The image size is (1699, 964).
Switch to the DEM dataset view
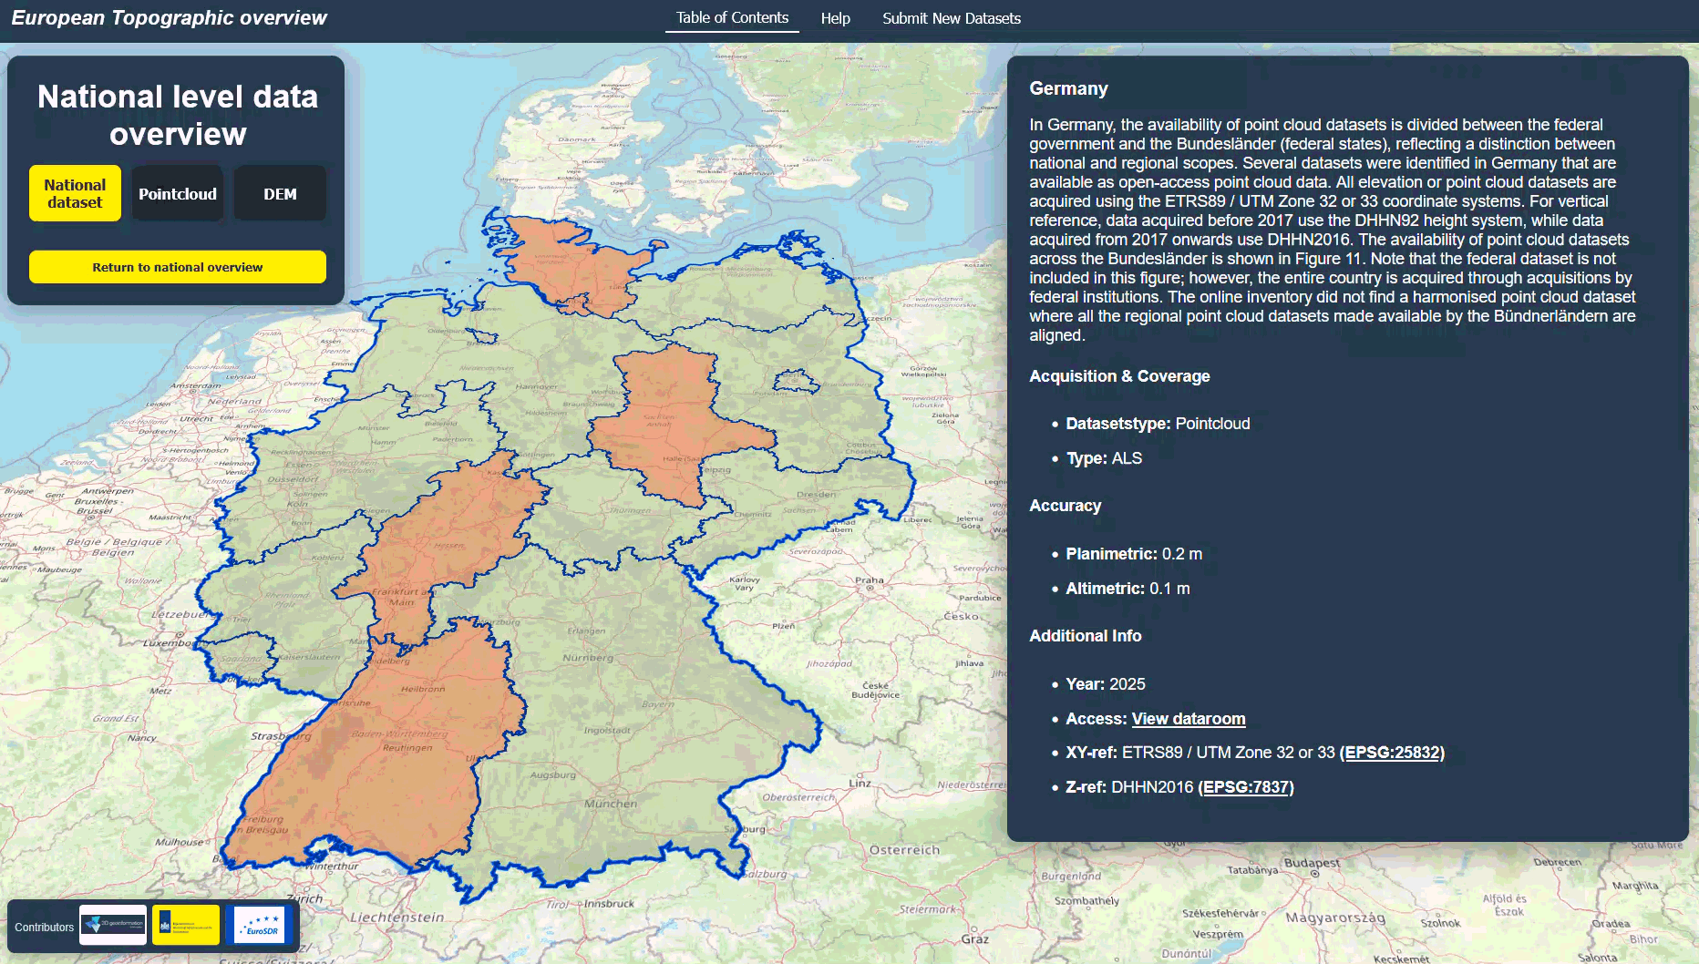[x=280, y=193]
